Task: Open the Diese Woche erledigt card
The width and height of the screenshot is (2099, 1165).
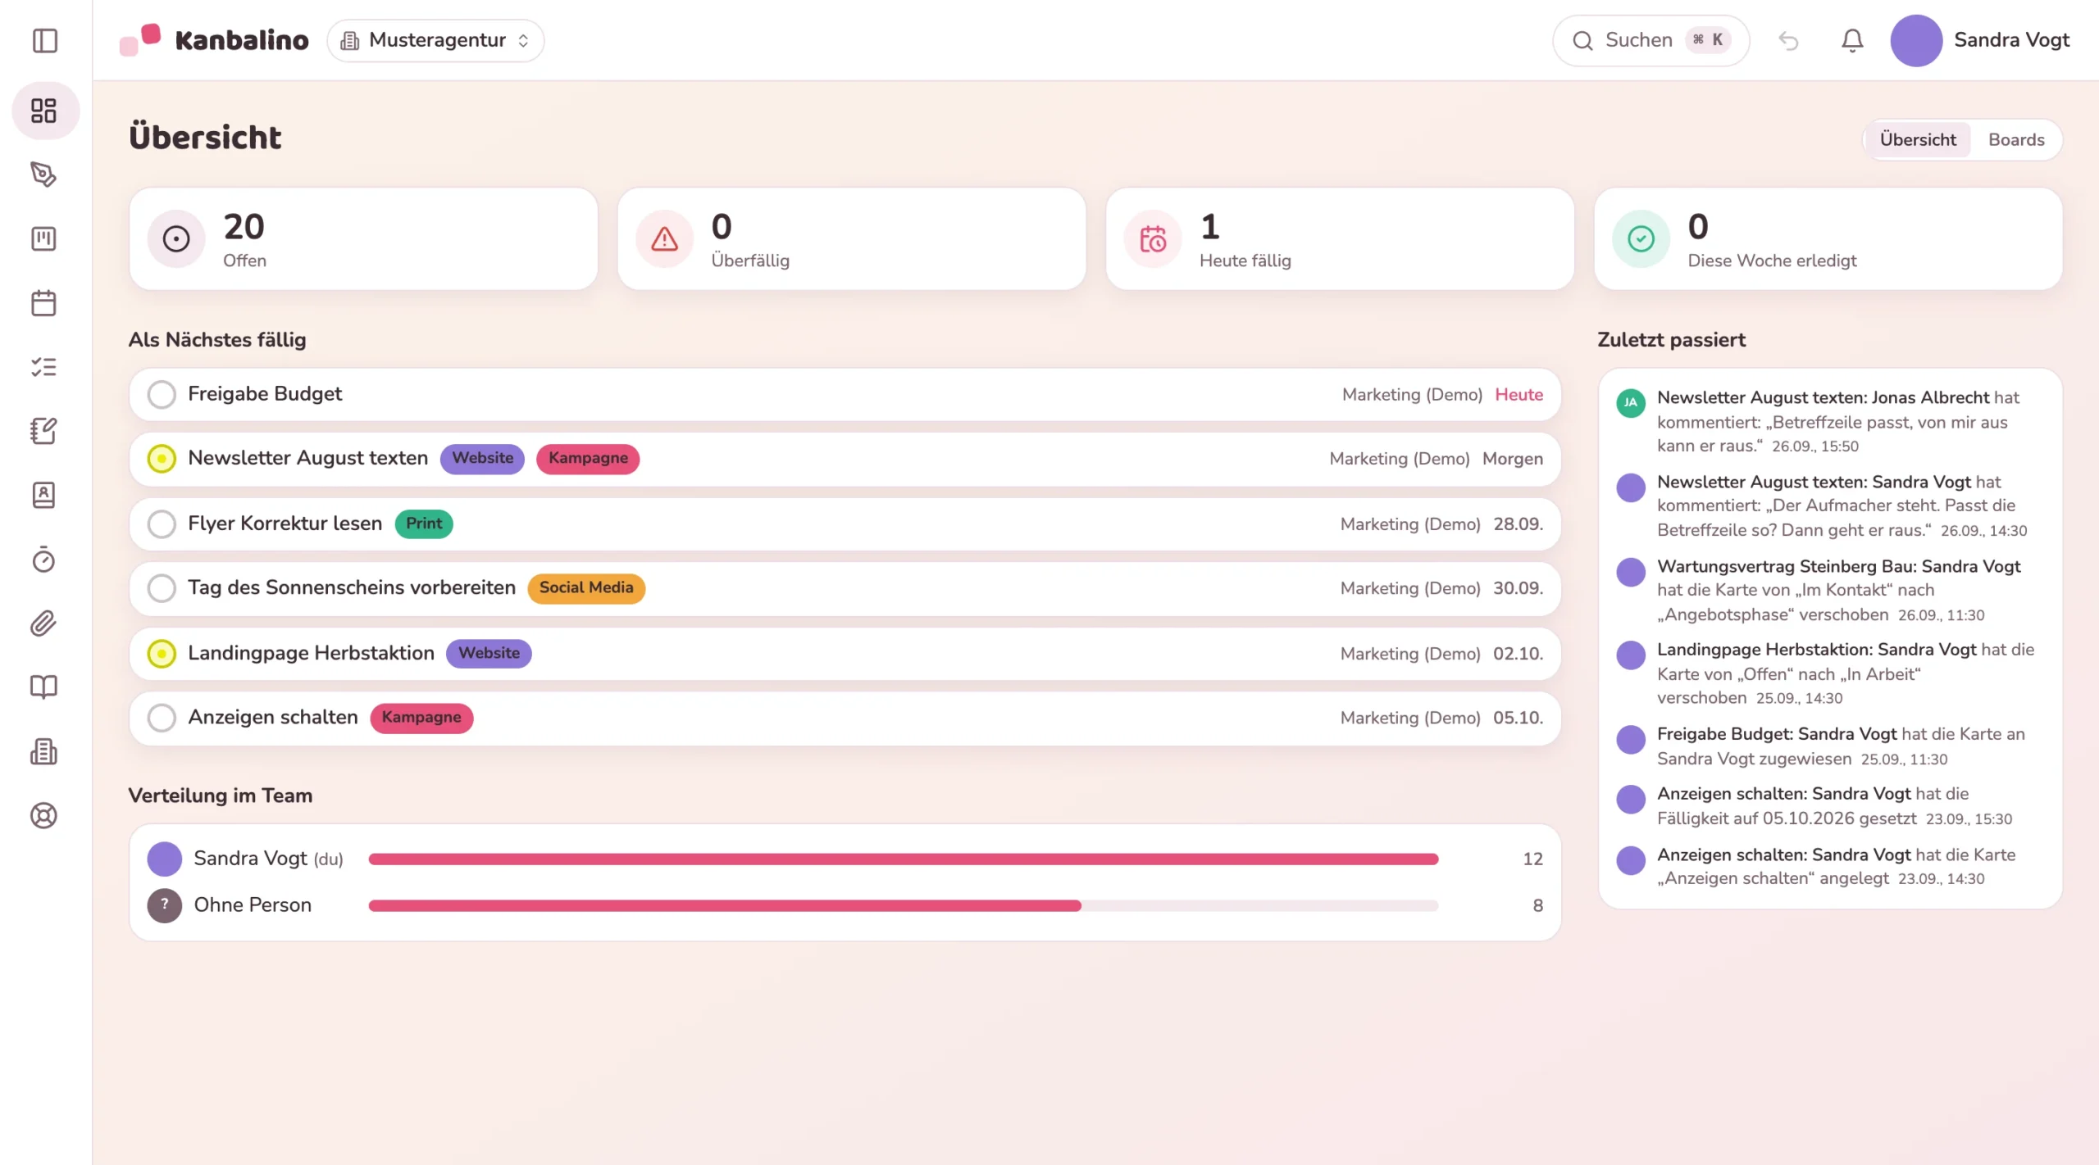Action: tap(1828, 239)
